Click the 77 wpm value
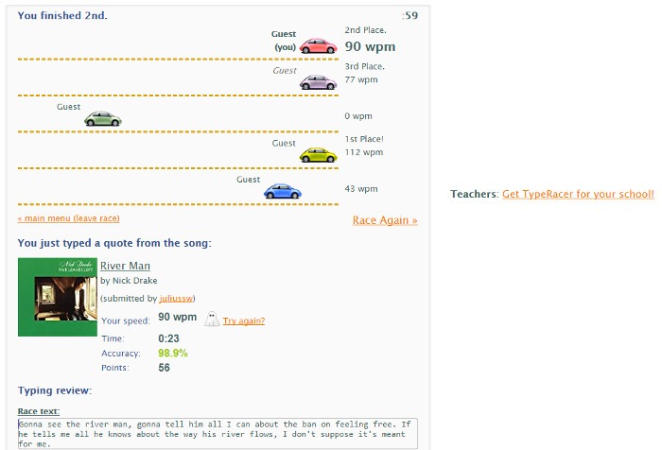The width and height of the screenshot is (662, 450). click(x=361, y=79)
